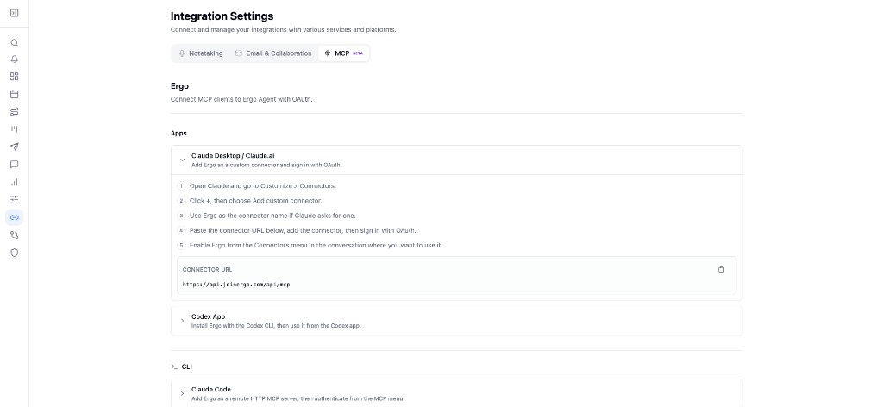This screenshot has height=407, width=883.
Task: Open the paper plane send icon
Action: (15, 147)
